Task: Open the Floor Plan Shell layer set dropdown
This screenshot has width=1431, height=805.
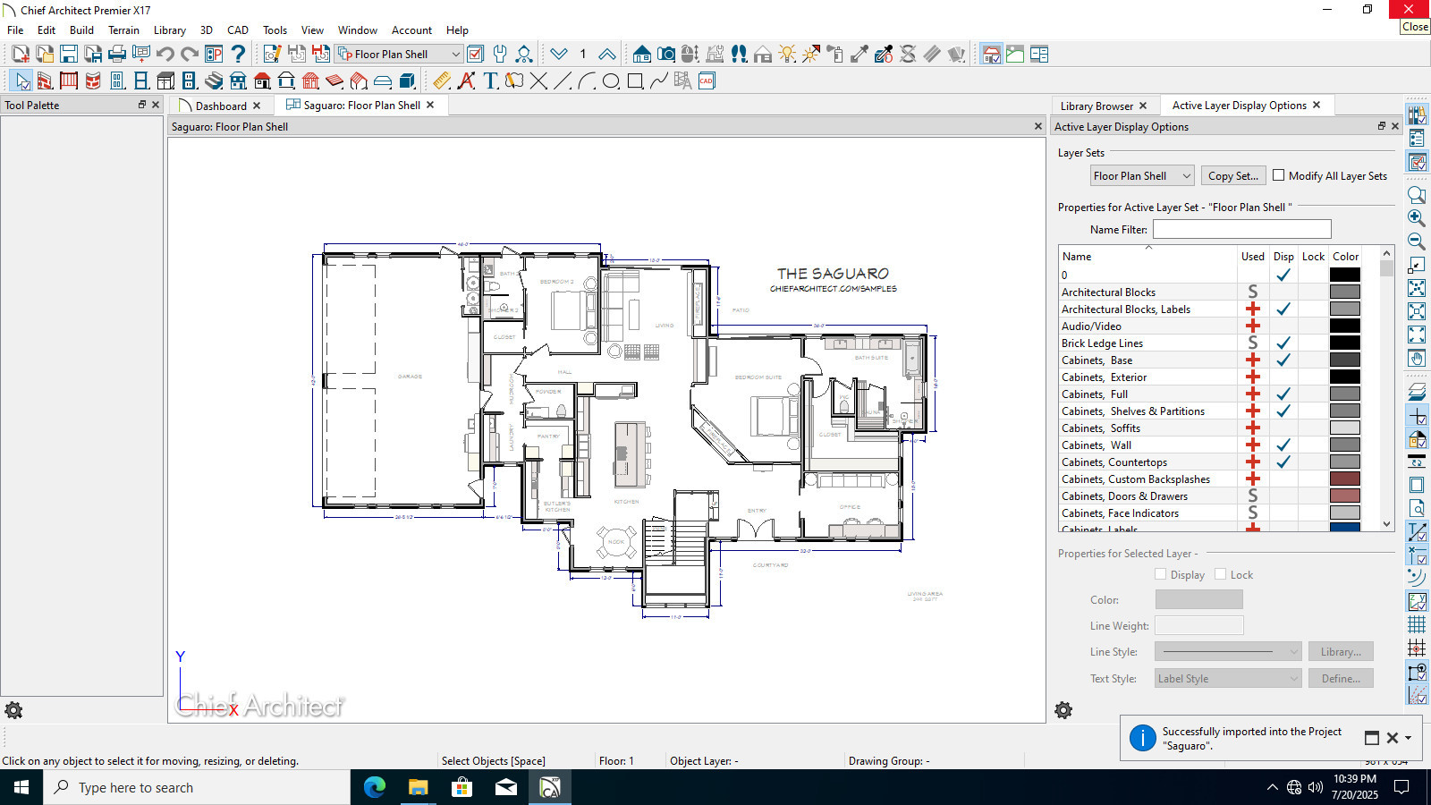Action: [x=1142, y=176]
